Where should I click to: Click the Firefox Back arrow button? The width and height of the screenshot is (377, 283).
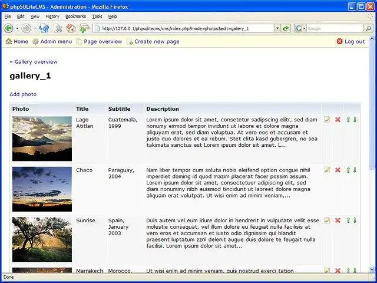point(9,28)
